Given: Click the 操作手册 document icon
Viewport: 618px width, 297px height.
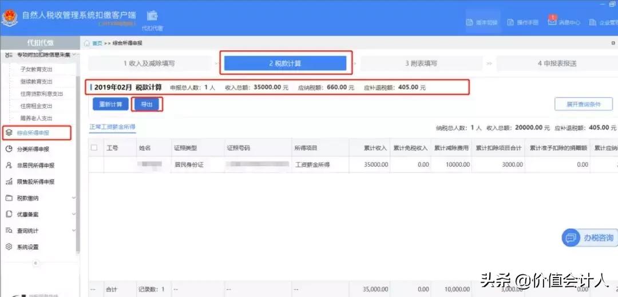Looking at the screenshot, I should pos(510,22).
